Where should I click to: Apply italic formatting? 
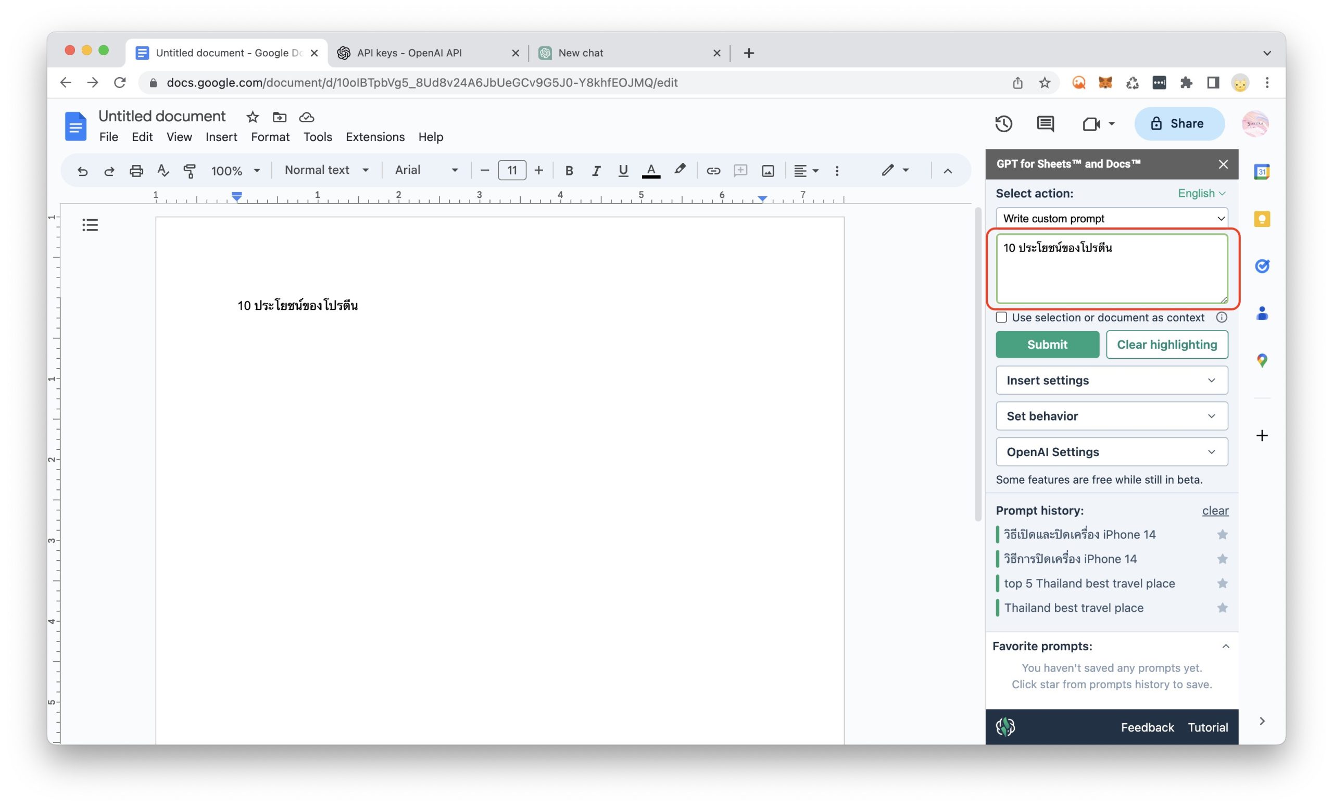596,170
